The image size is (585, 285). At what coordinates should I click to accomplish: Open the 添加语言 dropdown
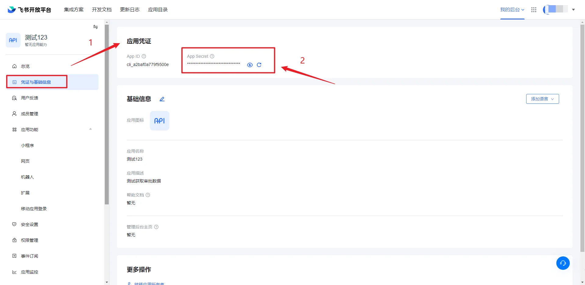click(542, 99)
